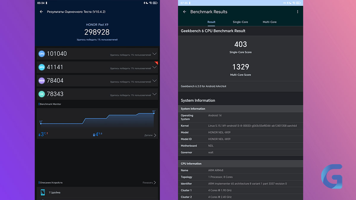Viewport: 356px width, 200px height.
Task: Click the Geekbench 6 CPU Benchmark Result heading
Action: (x=213, y=31)
